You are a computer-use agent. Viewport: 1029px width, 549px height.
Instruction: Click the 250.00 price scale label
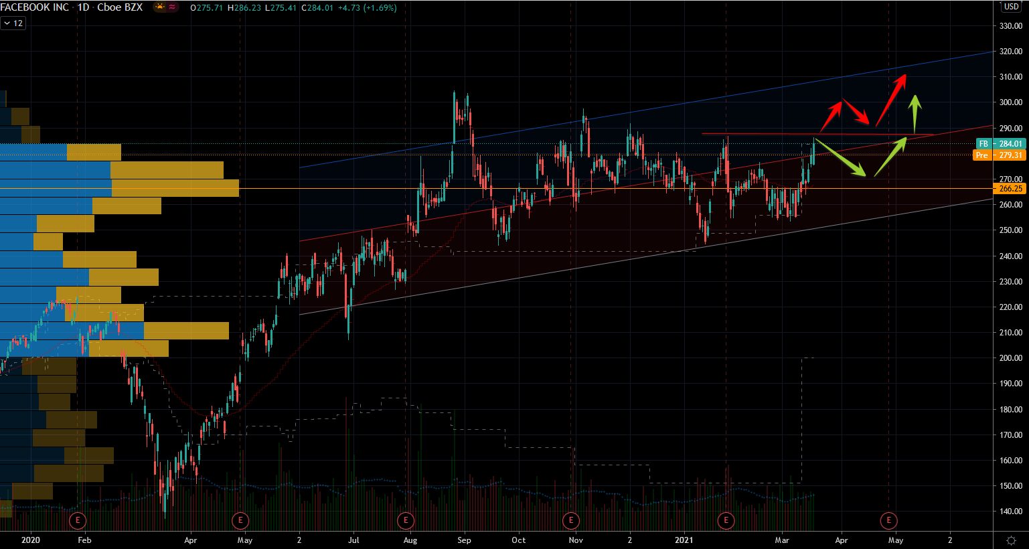click(1010, 230)
